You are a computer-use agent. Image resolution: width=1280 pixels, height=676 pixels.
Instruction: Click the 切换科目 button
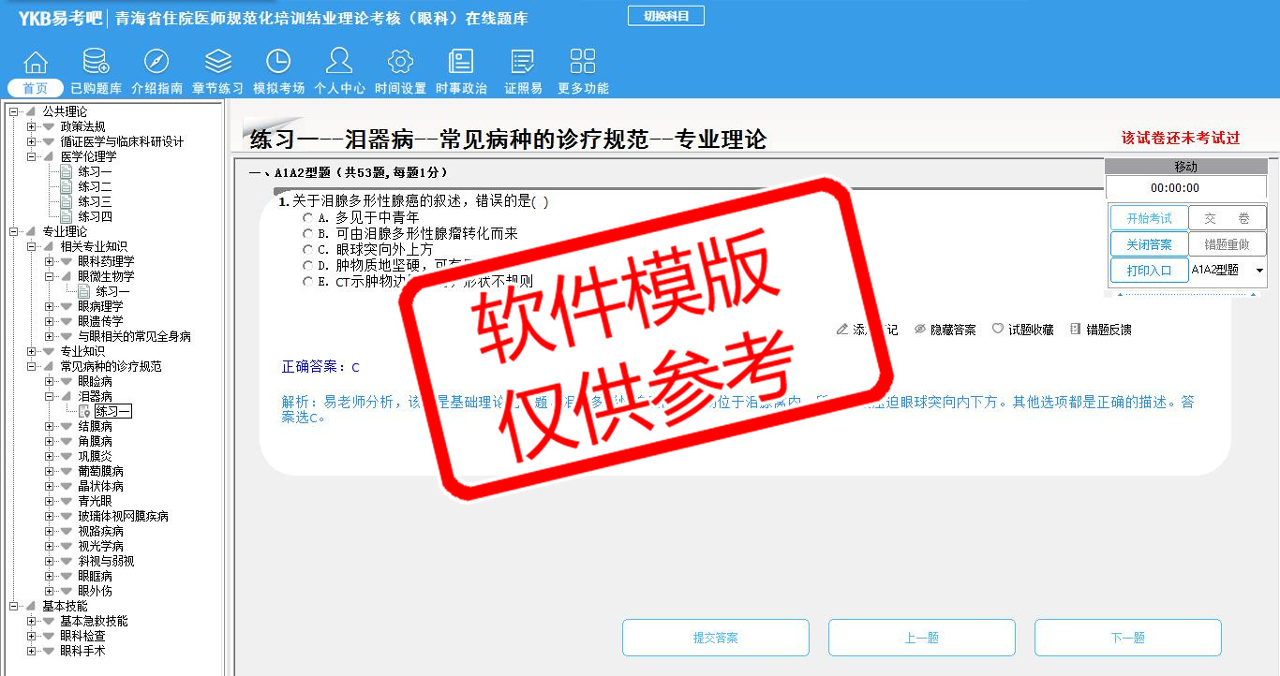click(x=665, y=16)
